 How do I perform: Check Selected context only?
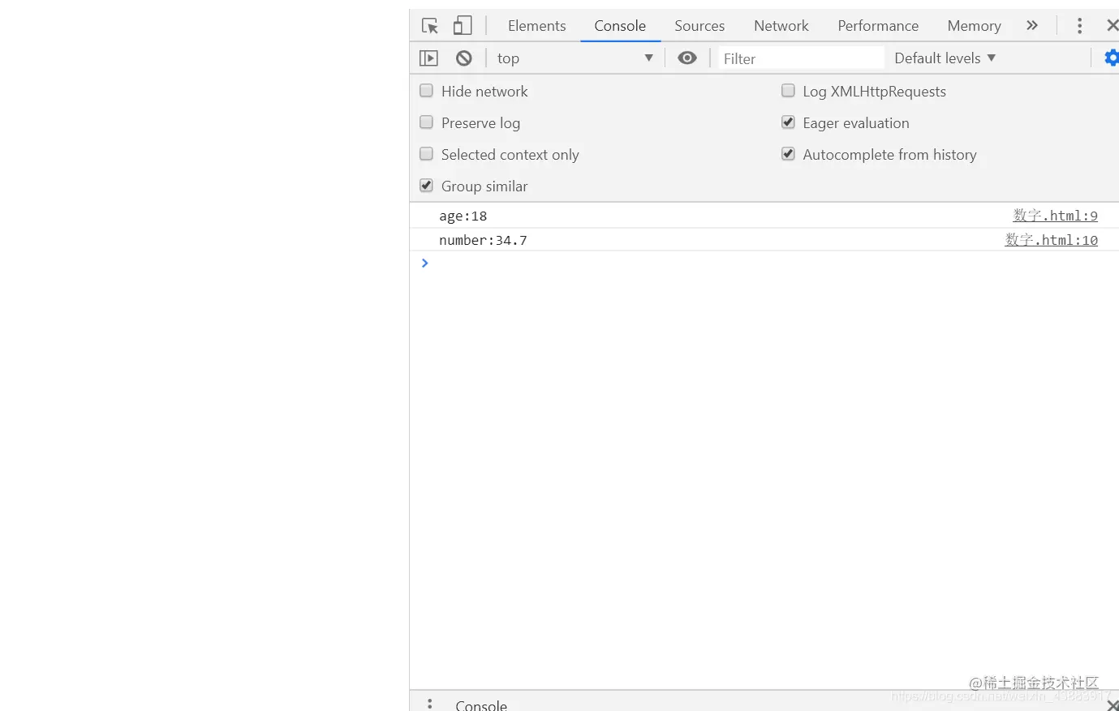(426, 154)
